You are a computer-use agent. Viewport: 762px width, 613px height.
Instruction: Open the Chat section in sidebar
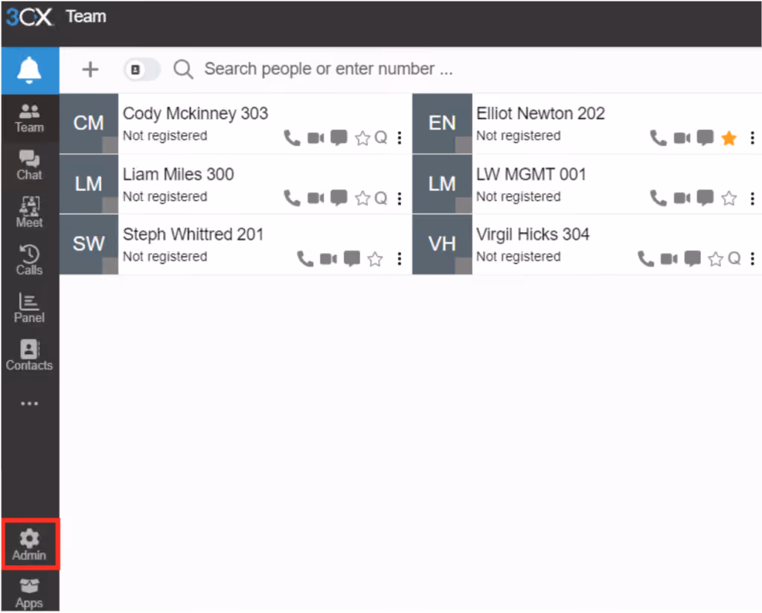click(30, 166)
